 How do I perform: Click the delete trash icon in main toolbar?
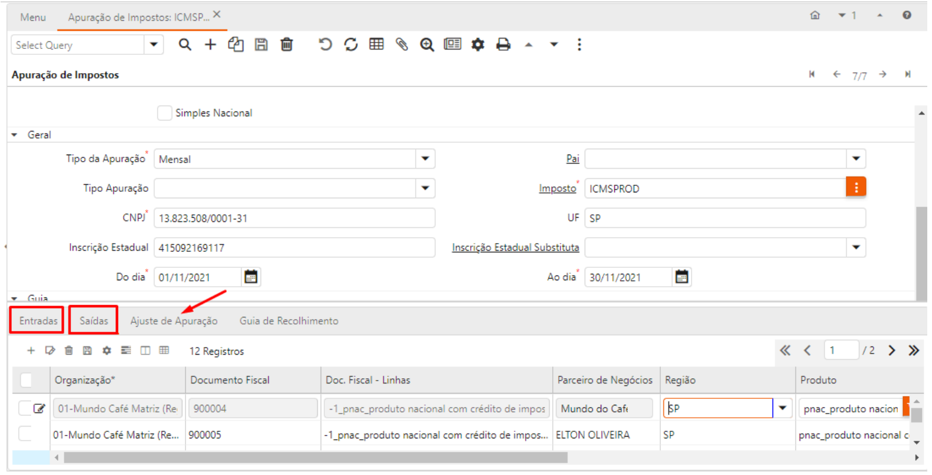286,45
